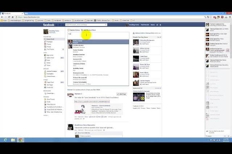
Task: Open the footer More dropdown
Action: coord(159,108)
